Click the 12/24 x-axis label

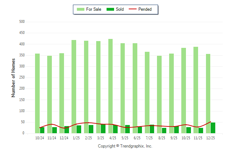tap(64, 138)
